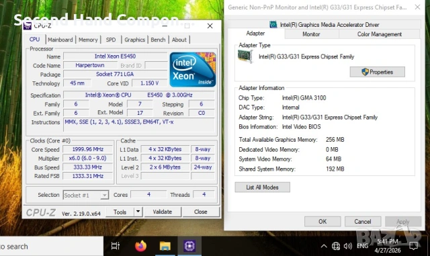
Task: Switch to the Bench tab
Action: tap(159, 40)
